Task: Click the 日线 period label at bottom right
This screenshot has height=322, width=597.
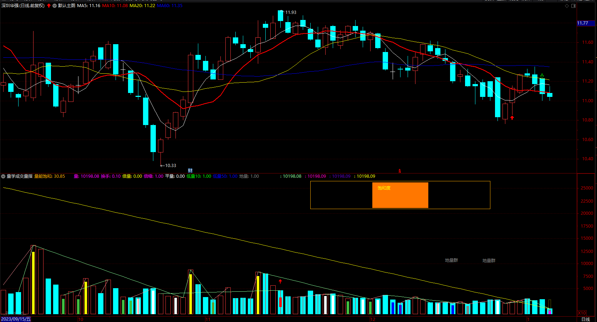Action: tap(586, 319)
